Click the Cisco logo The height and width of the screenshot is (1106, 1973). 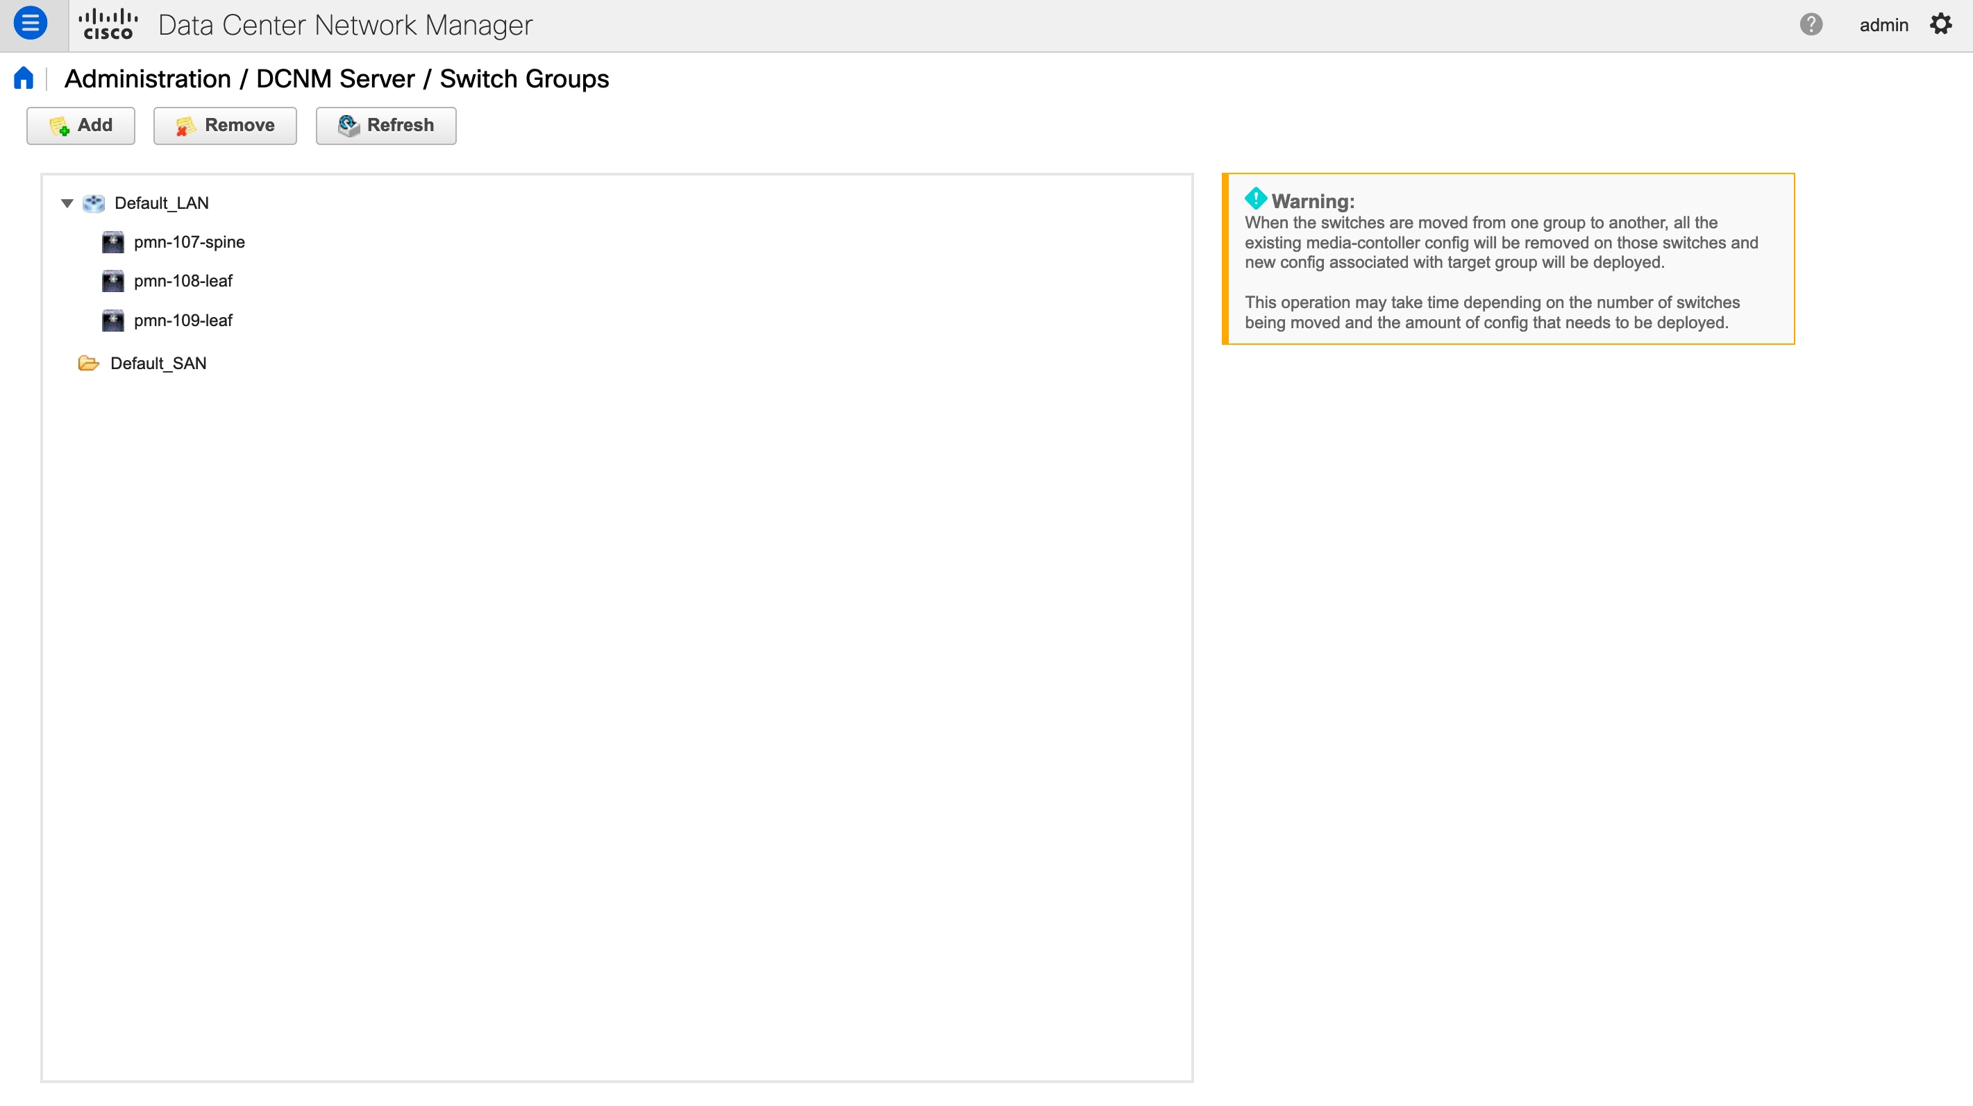coord(108,25)
